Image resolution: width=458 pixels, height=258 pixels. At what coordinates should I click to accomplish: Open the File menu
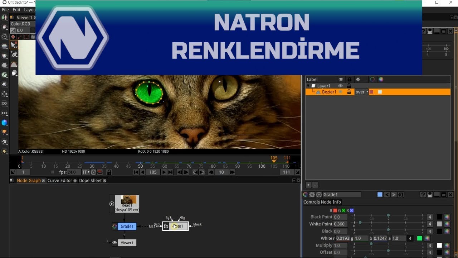[5, 10]
